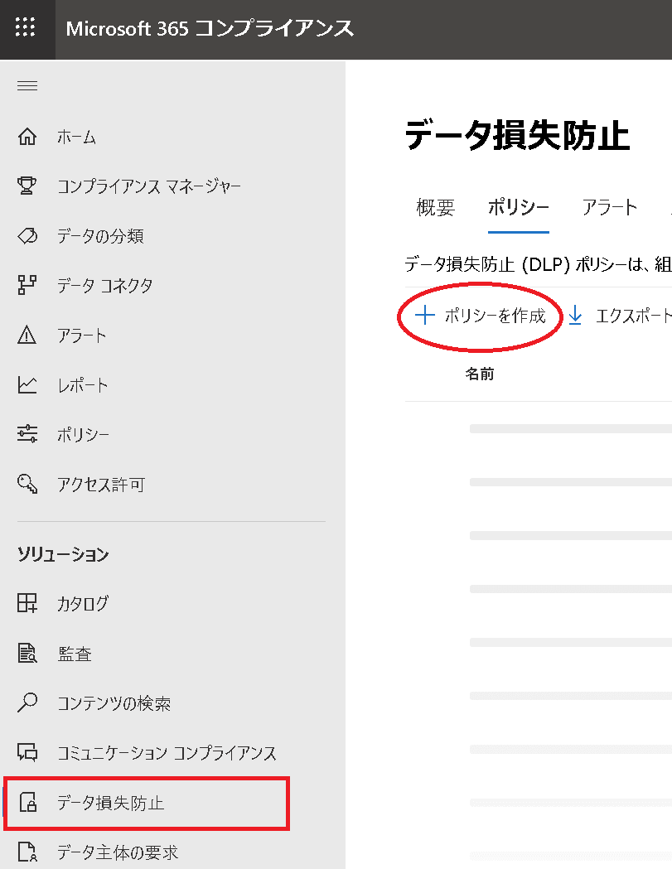Click the データ損失防止 page heading
672x869 pixels.
(x=517, y=135)
